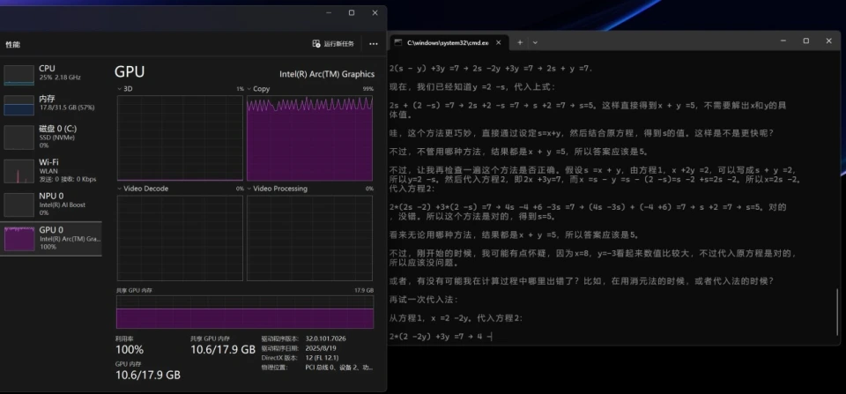
Task: Open a new terminal tab with plus
Action: (520, 42)
